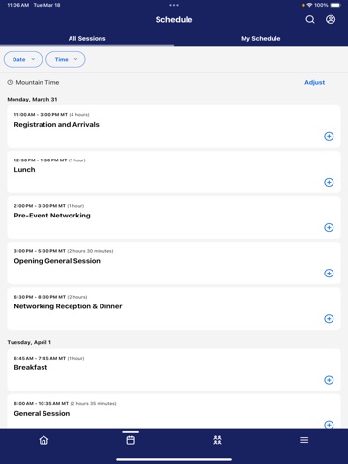The width and height of the screenshot is (348, 464).
Task: Tap the 6:45 AM - 7:45 AM MT time text
Action: 40,358
